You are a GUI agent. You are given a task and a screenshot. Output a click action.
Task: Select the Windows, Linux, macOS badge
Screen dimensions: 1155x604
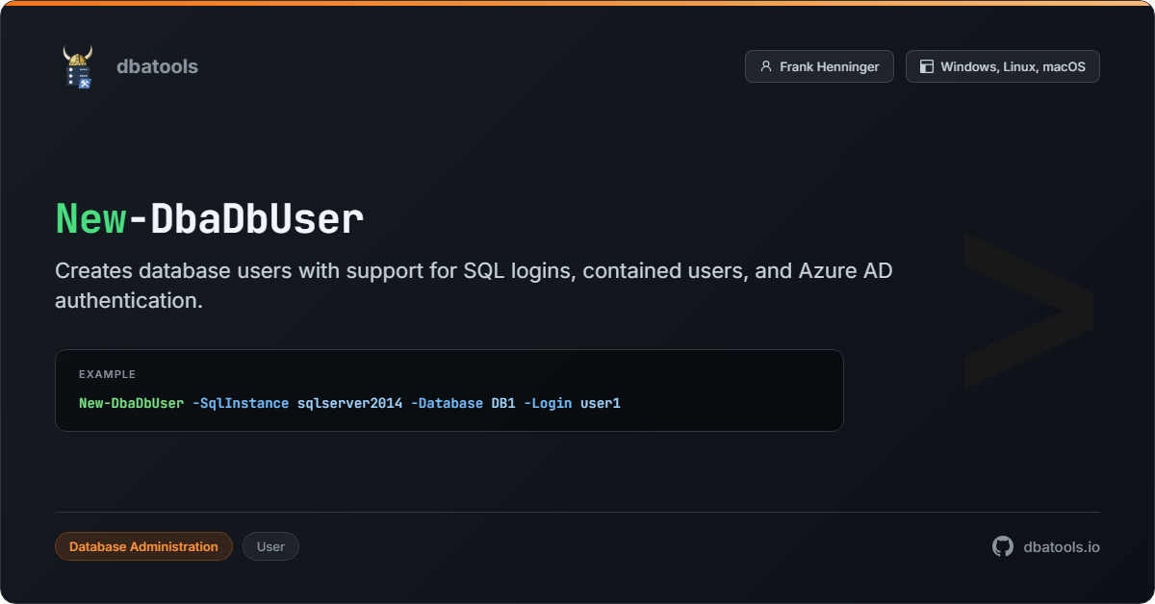tap(1003, 66)
